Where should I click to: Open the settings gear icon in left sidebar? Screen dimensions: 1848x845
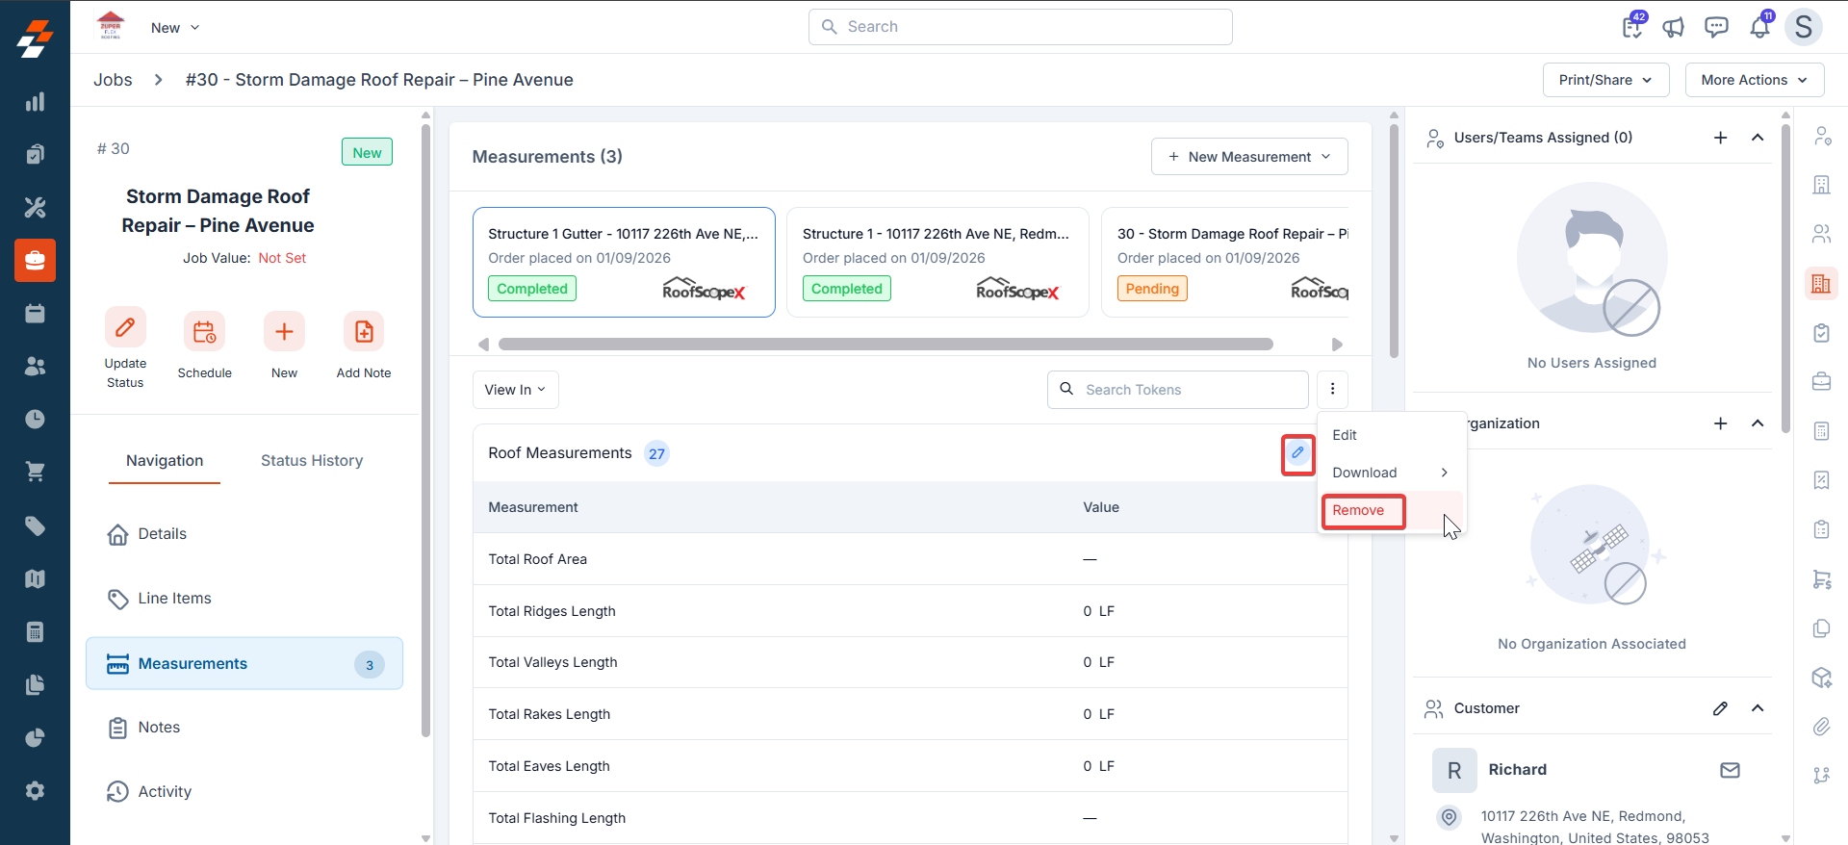[35, 790]
